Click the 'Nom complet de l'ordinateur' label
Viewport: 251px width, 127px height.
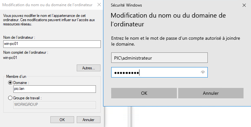26,52
